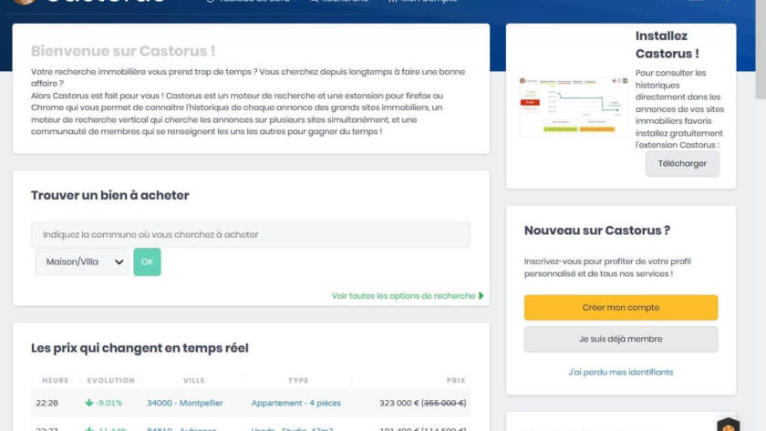Open the chat widget icon at bottom right
This screenshot has height=431, width=766.
coord(728,425)
